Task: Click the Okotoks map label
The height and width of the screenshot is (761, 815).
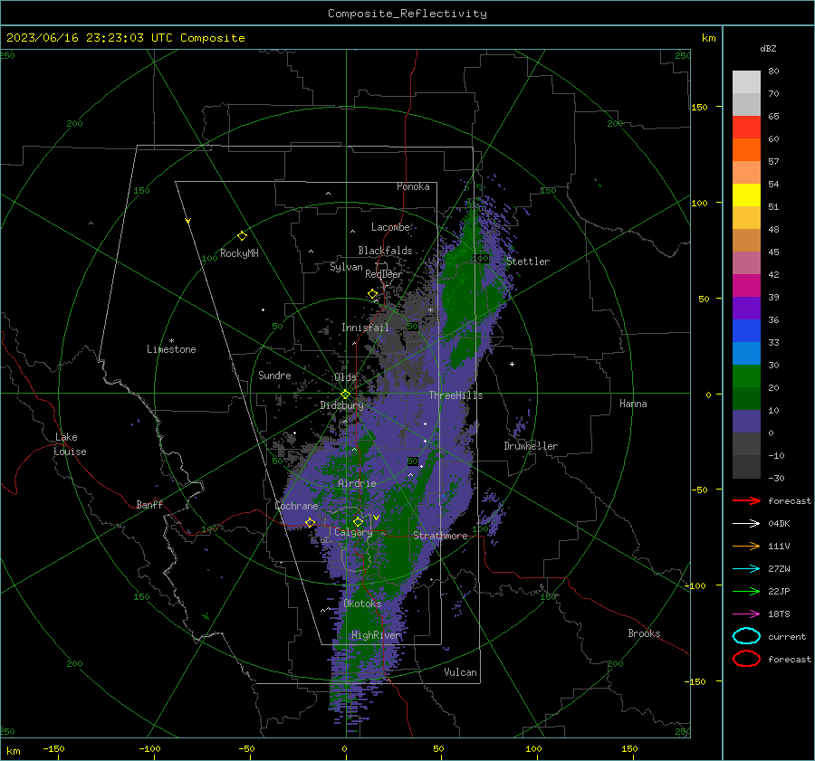Action: [362, 604]
